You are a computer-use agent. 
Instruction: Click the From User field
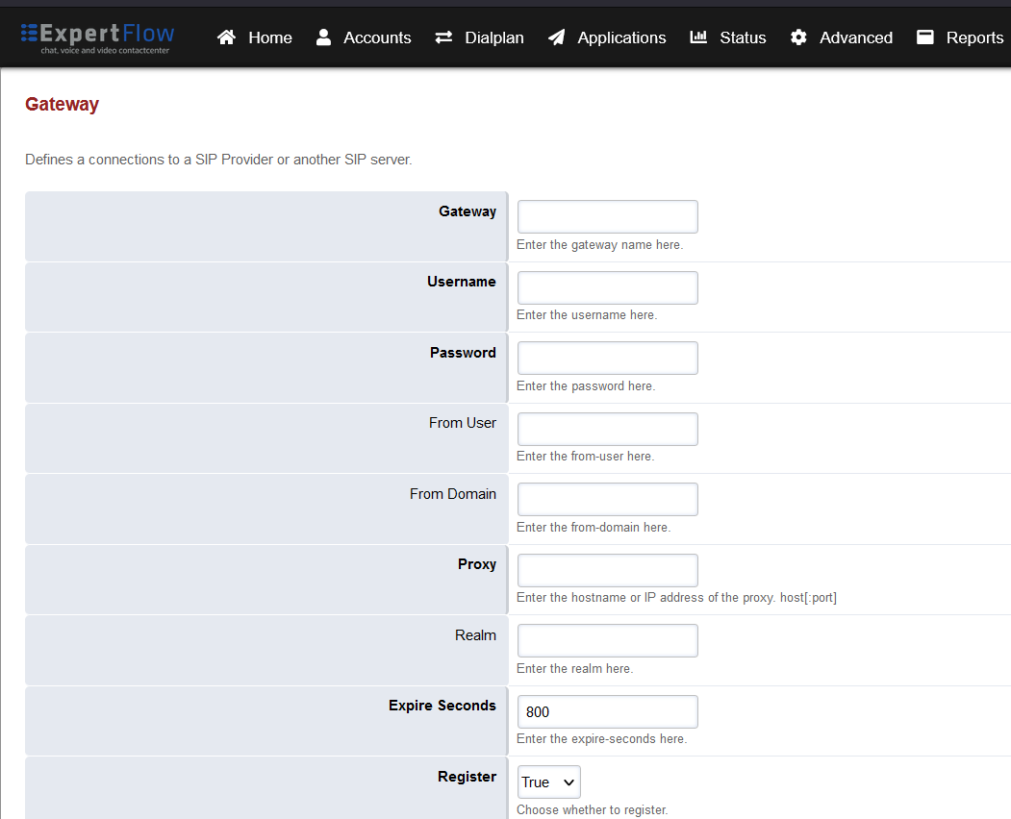point(607,429)
